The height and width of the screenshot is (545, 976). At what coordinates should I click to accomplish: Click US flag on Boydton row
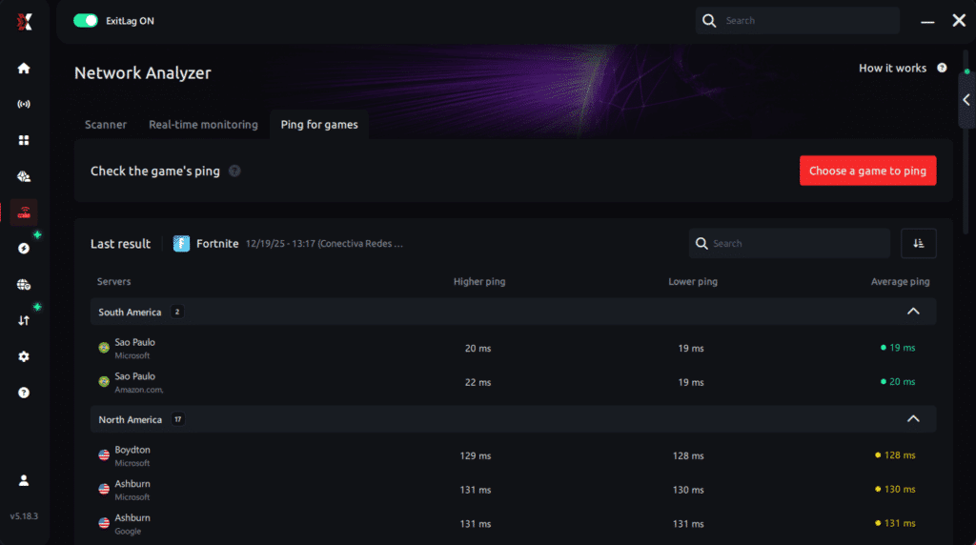click(104, 455)
